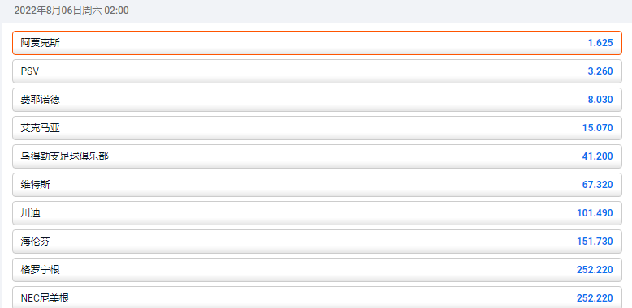The image size is (632, 308).
Task: Choose the 费耶诺德 selection row
Action: tap(317, 100)
